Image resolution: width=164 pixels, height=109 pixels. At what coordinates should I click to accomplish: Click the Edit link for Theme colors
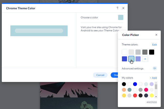[154, 45]
